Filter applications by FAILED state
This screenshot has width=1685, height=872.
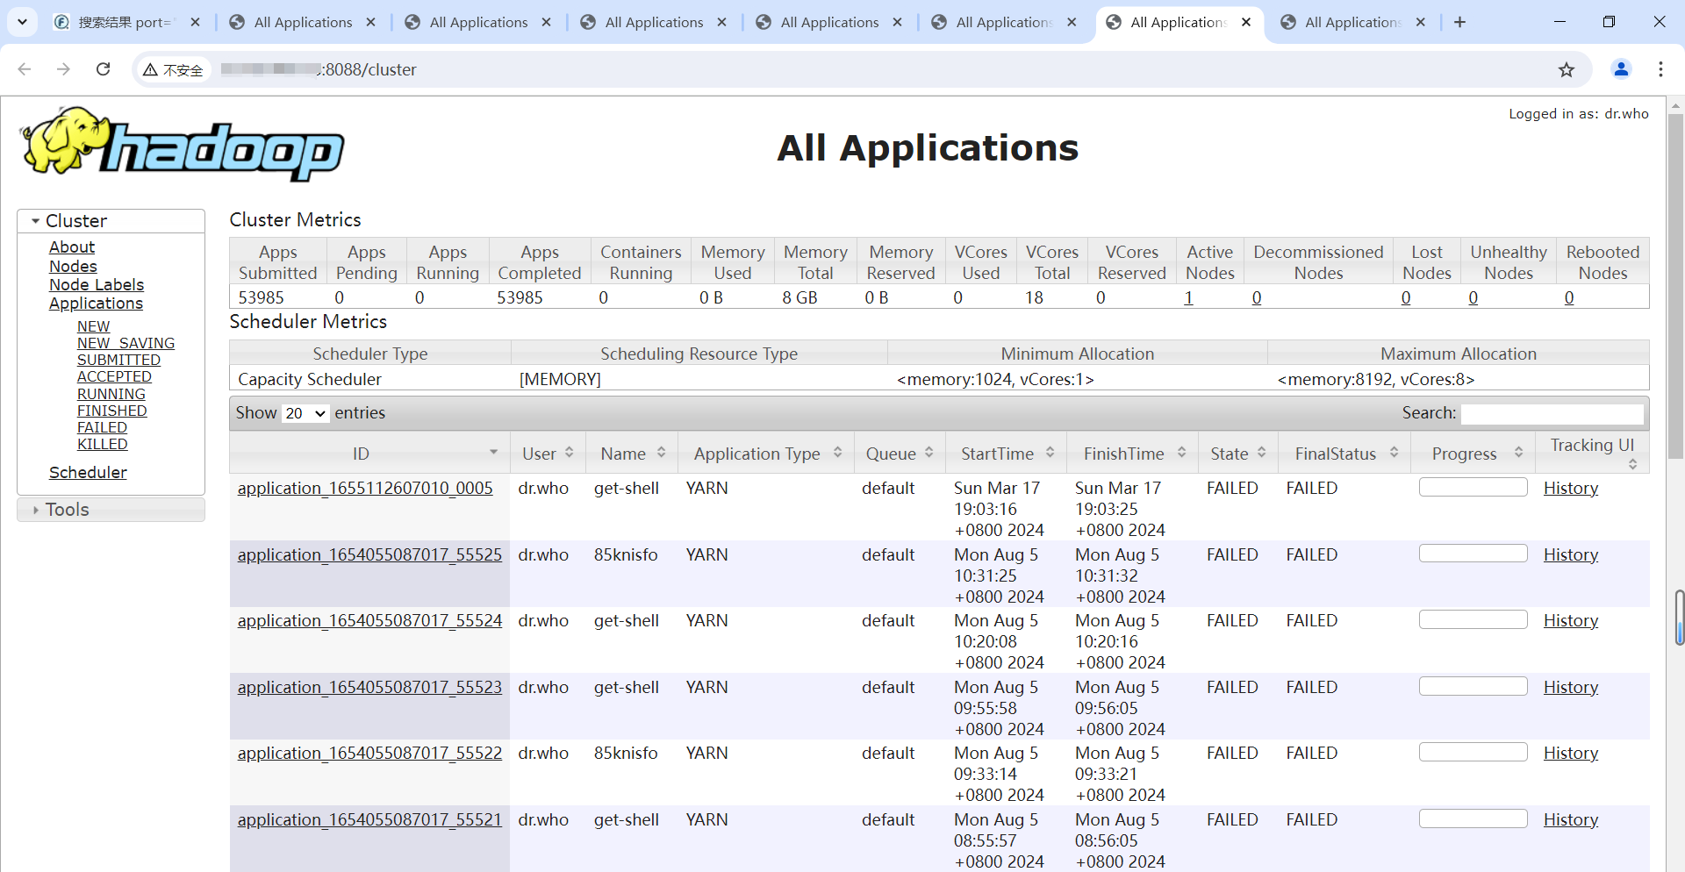point(102,427)
